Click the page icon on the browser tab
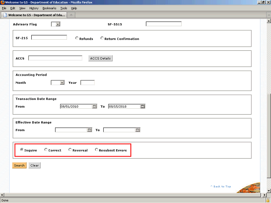Image resolution: width=271 pixels, height=203 pixels. click(x=5, y=15)
